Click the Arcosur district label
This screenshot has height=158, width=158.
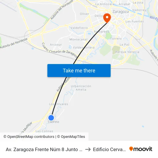(x=56, y=45)
